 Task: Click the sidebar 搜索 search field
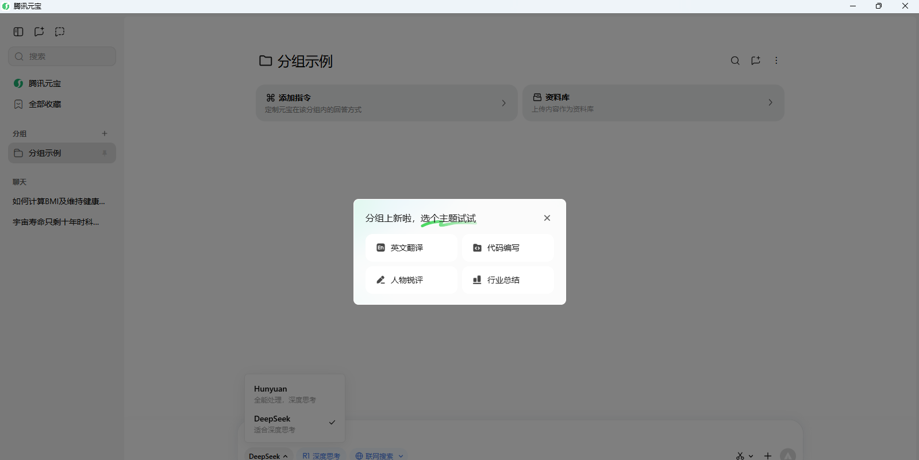click(62, 56)
